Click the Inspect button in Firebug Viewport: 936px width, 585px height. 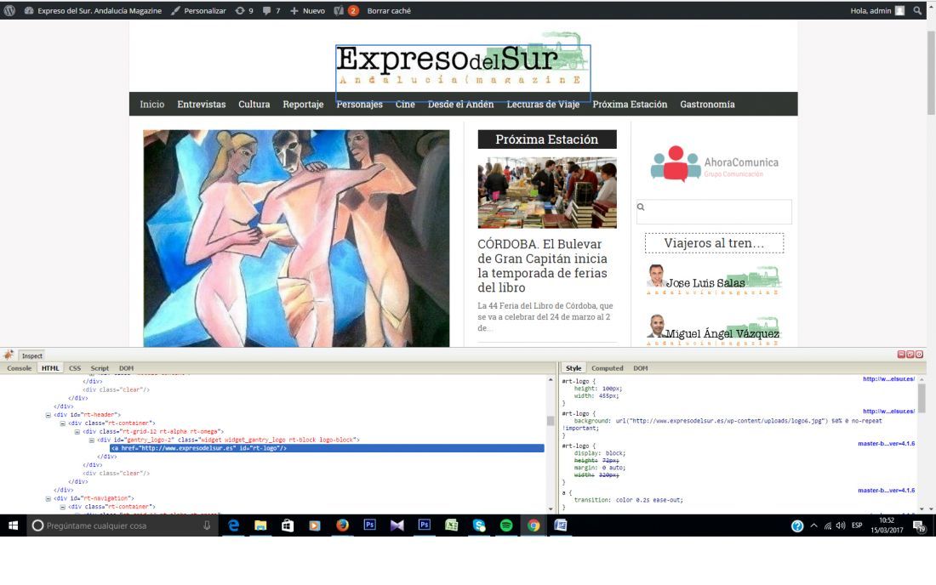(x=32, y=355)
